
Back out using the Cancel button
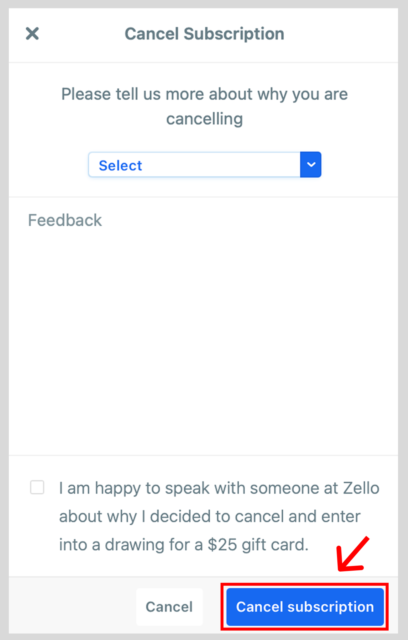coord(169,607)
